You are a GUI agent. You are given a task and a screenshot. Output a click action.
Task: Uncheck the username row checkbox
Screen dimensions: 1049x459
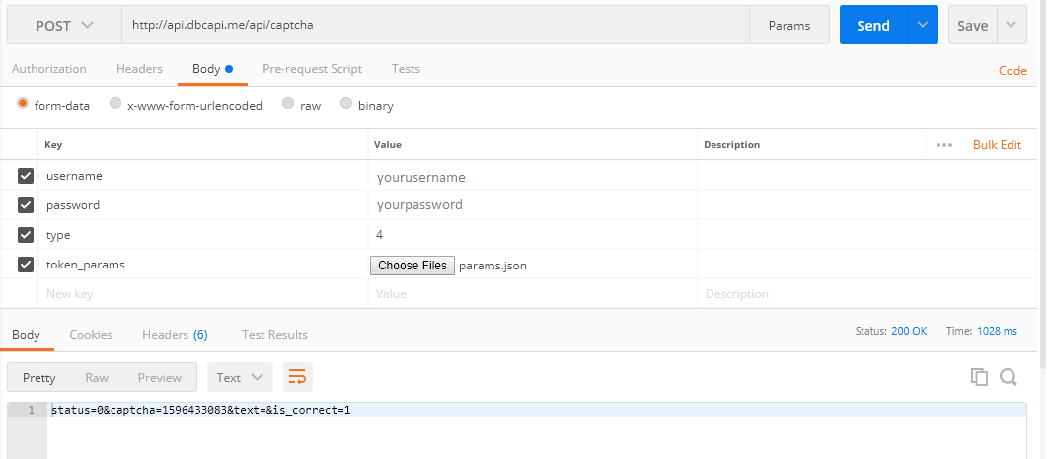click(26, 176)
